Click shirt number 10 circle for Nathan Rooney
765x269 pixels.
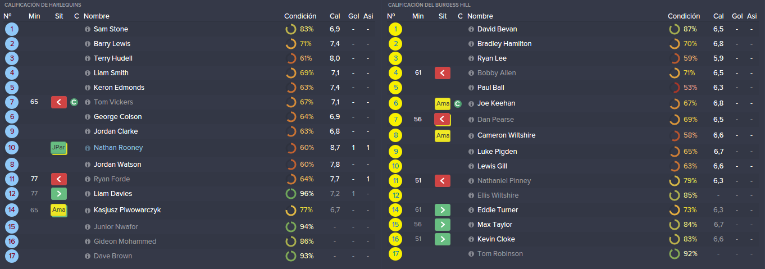click(x=11, y=148)
